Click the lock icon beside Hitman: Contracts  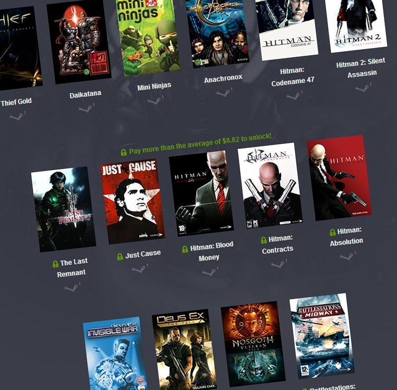point(264,240)
